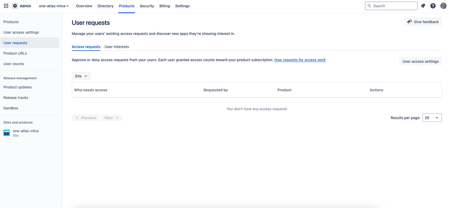Viewport: 449px width, 208px height.
Task: Open the Billing tab
Action: coord(164,6)
